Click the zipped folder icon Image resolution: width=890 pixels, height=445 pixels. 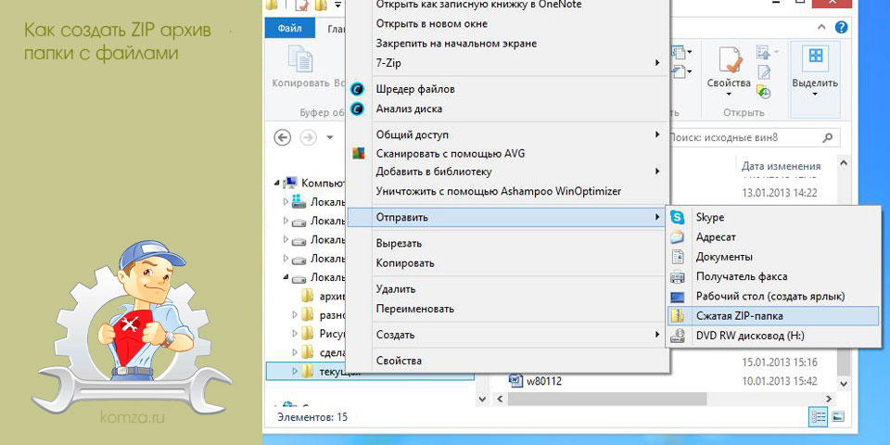pos(677,316)
